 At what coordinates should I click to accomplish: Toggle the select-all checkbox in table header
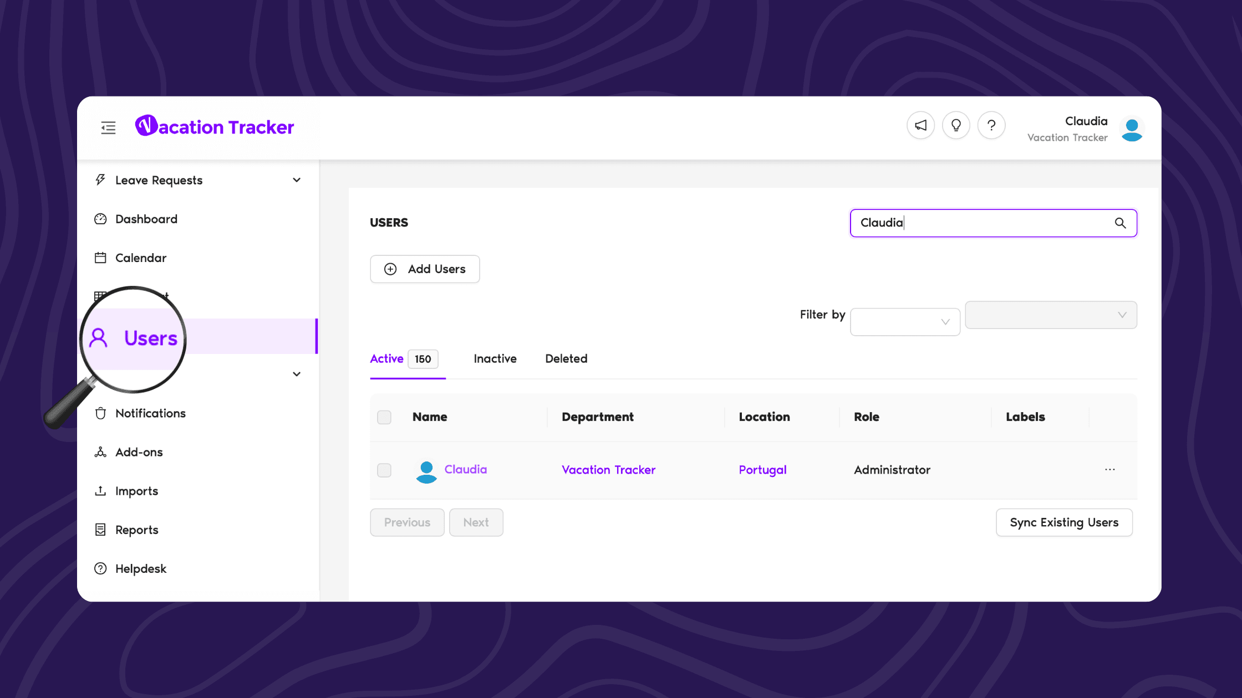[384, 417]
